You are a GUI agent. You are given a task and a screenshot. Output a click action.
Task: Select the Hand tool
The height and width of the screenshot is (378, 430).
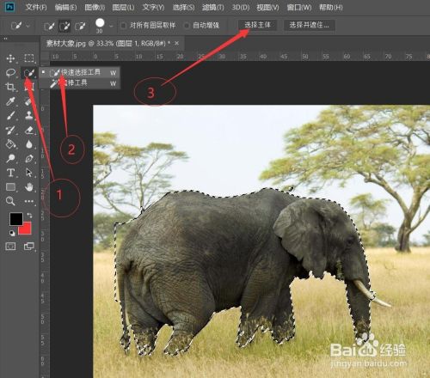28,187
